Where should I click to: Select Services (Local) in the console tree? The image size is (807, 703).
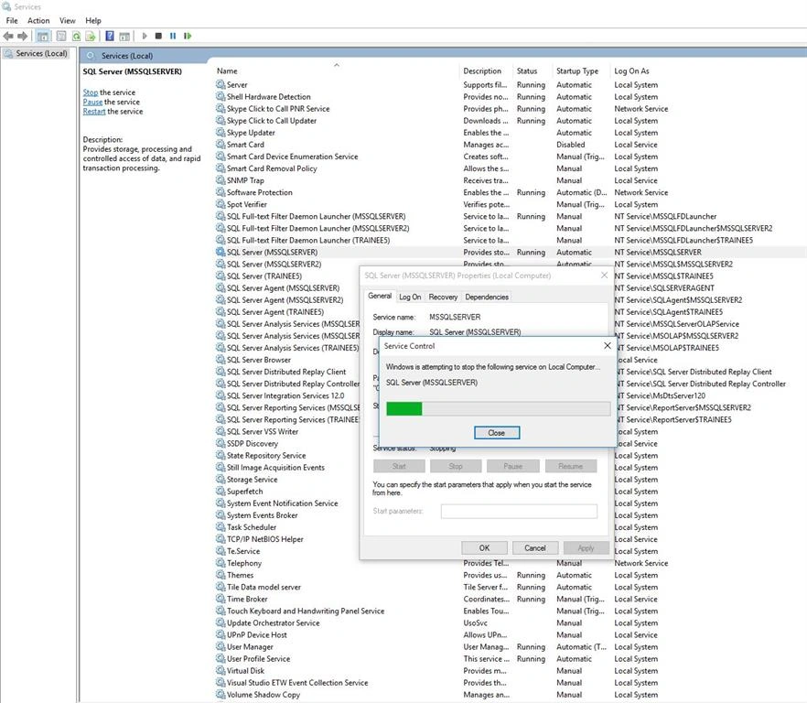[x=41, y=54]
